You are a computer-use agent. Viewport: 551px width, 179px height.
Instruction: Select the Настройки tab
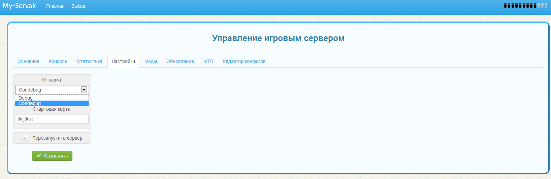click(x=123, y=61)
